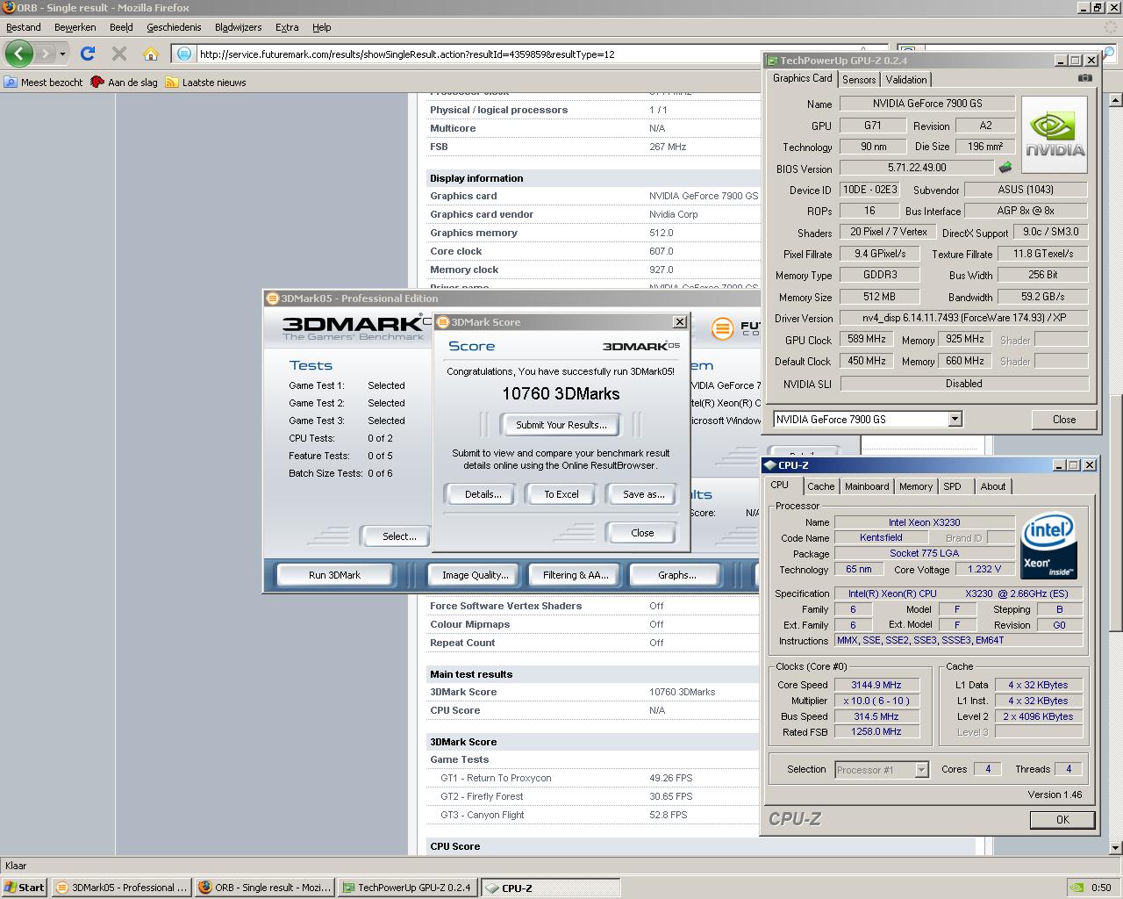Switch to TechPowerUp GPU-Z taskbar item
Image resolution: width=1123 pixels, height=899 pixels.
[x=408, y=888]
